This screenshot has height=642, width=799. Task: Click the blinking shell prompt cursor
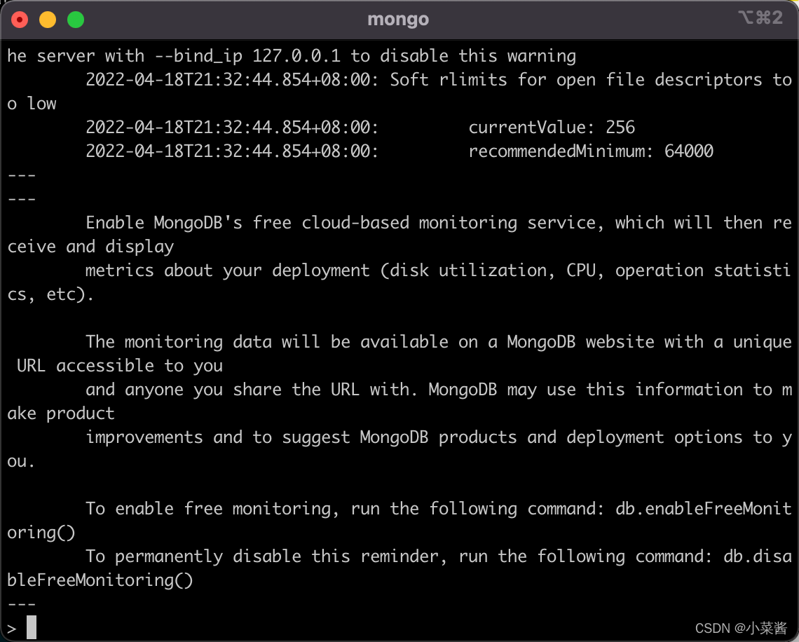click(x=31, y=627)
